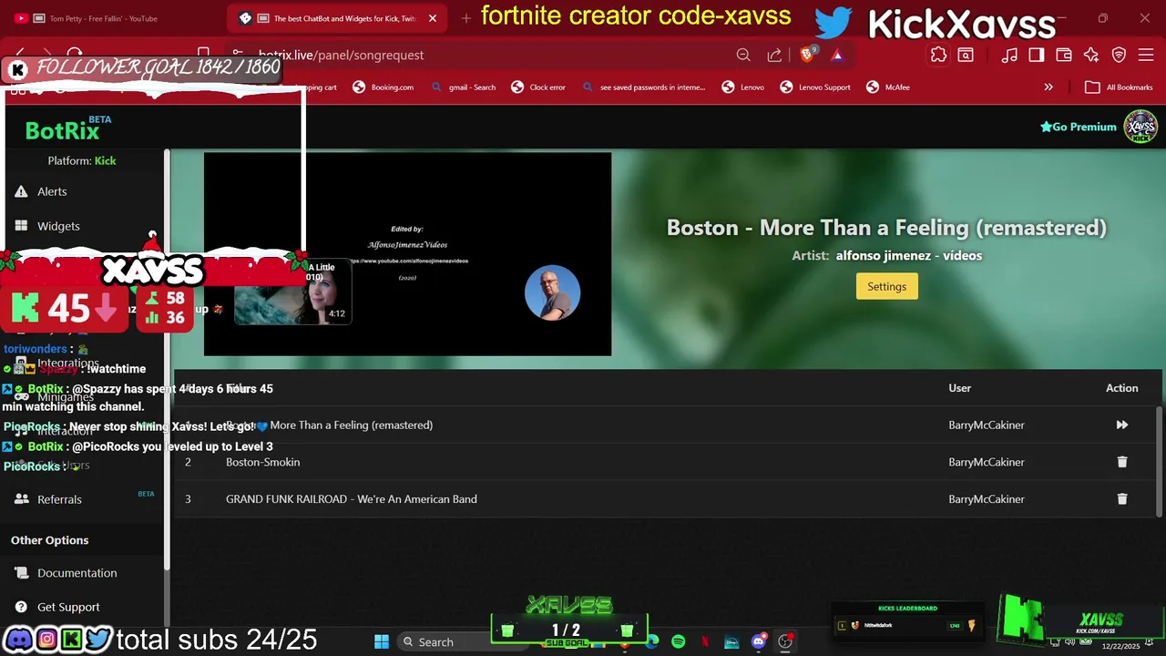
Task: Open the Netflix taskbar icon
Action: [x=704, y=641]
